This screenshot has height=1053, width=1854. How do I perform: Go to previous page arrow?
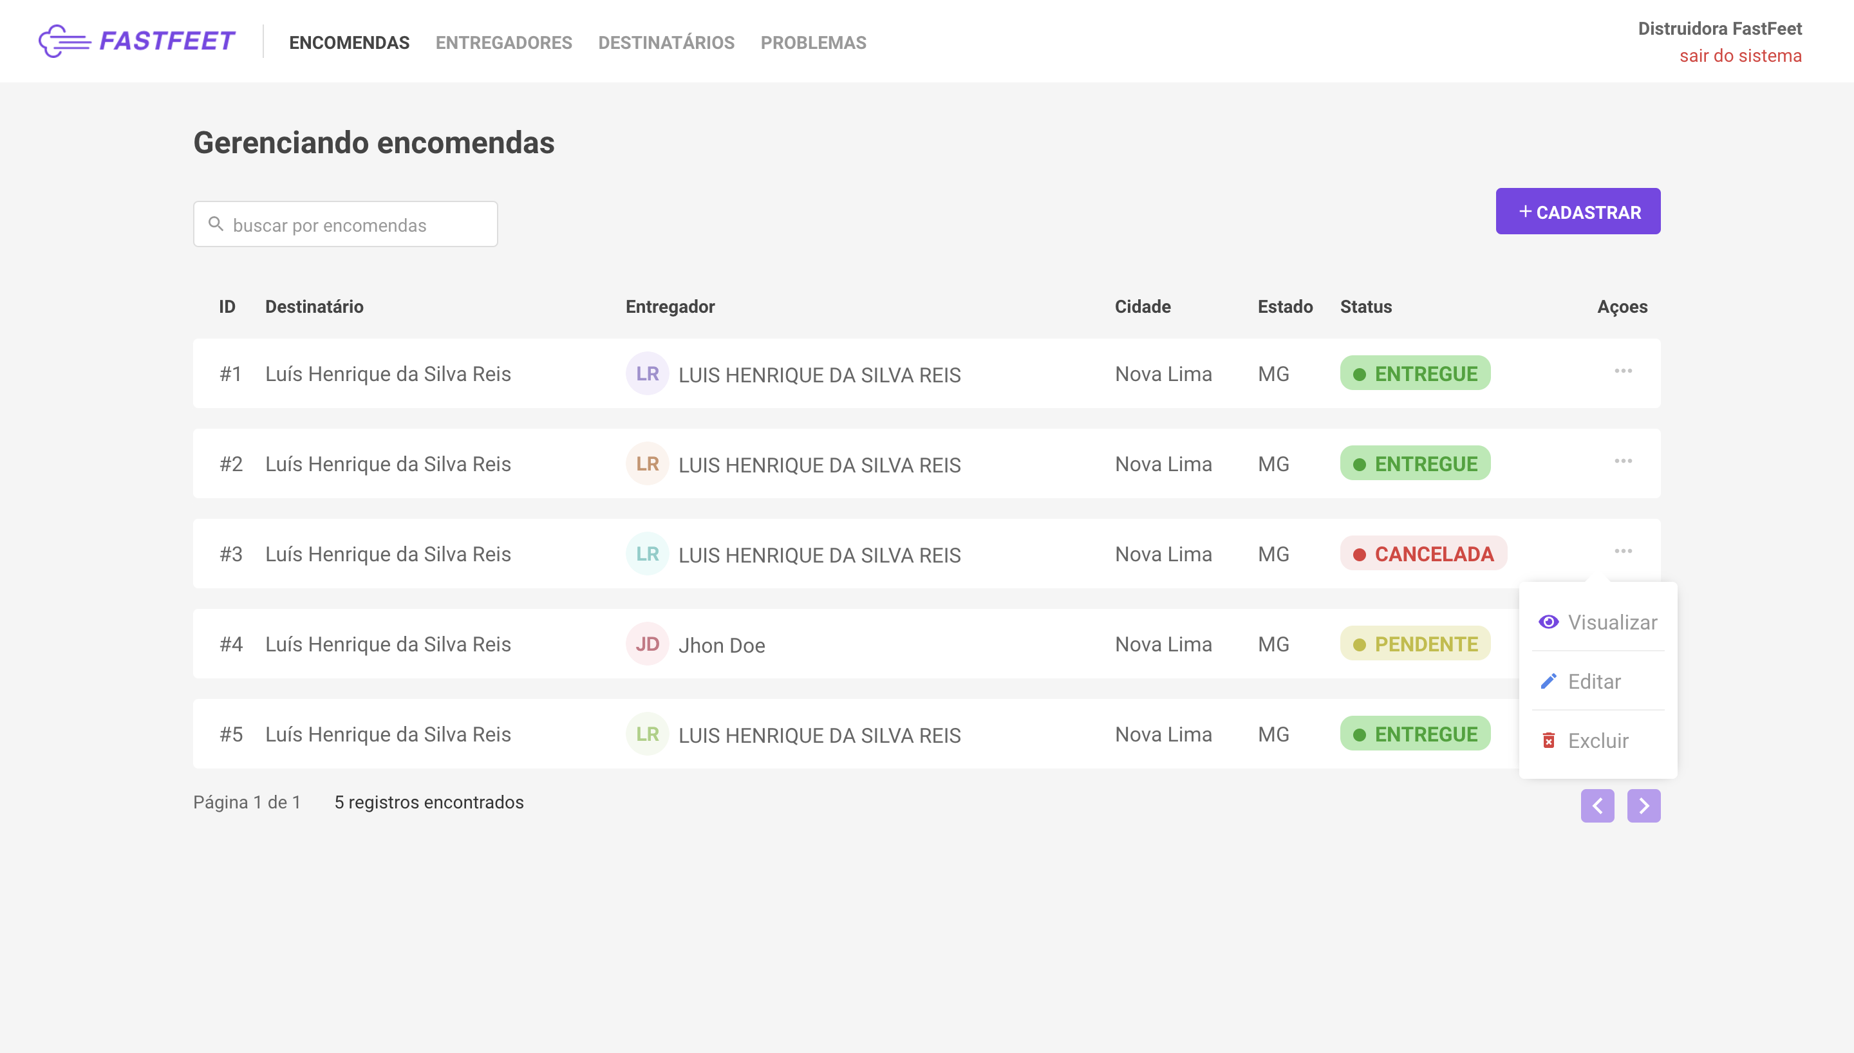(1597, 806)
